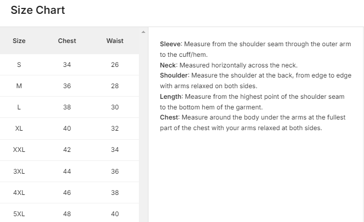Select the L size row label
364x222 pixels.
[19, 107]
